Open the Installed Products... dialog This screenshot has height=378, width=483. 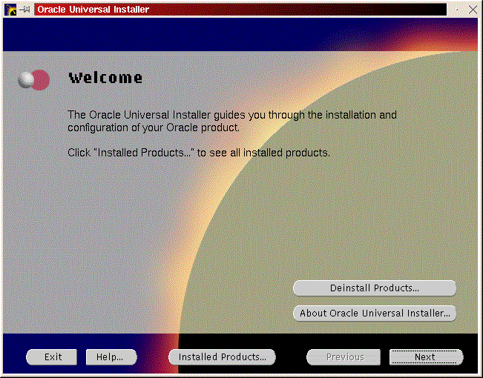coord(223,357)
